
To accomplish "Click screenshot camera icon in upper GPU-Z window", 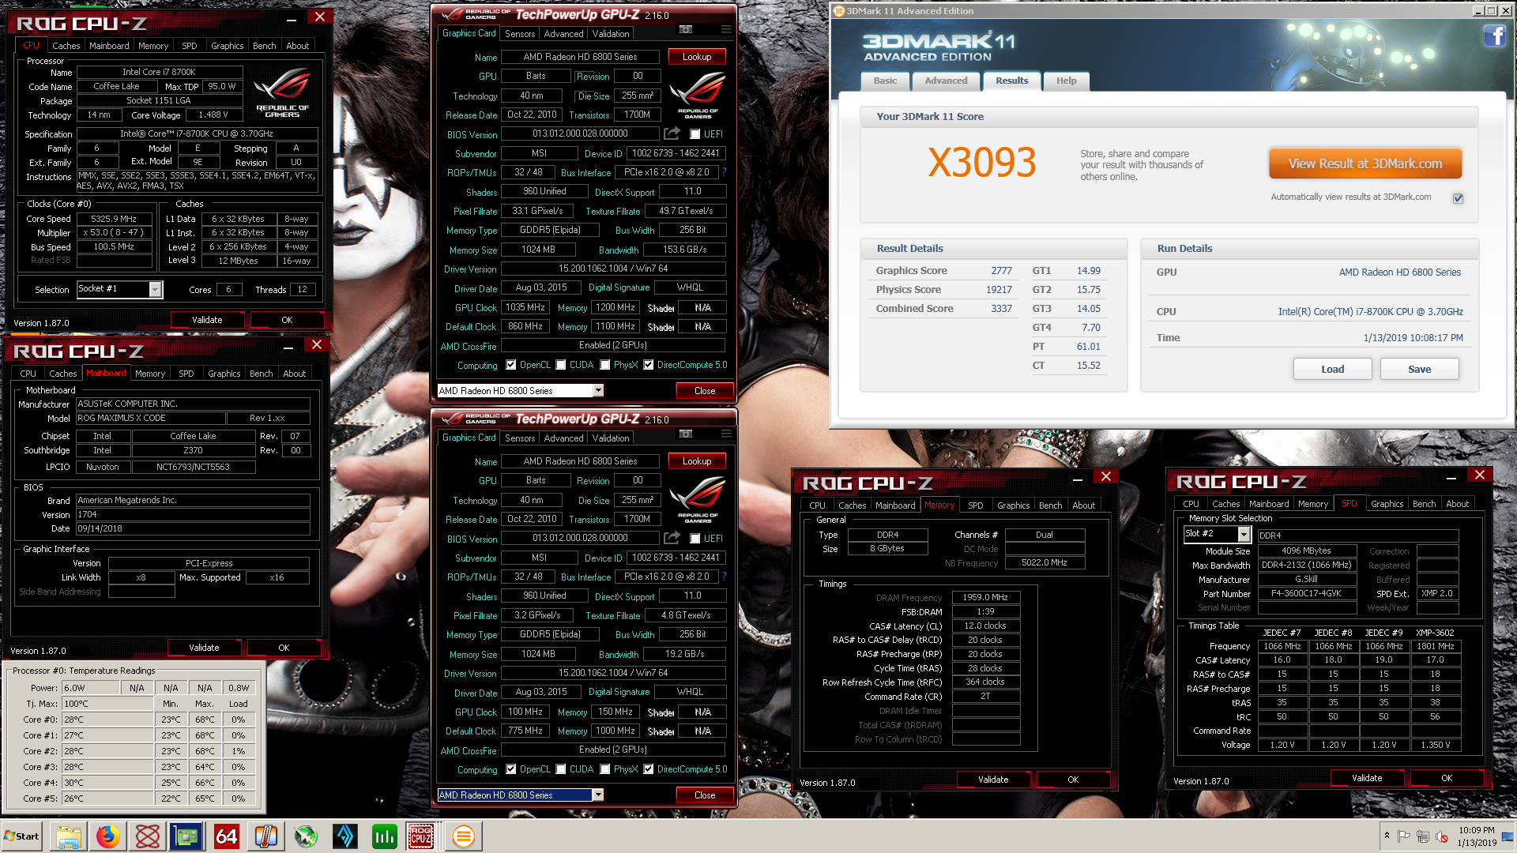I will click(686, 29).
